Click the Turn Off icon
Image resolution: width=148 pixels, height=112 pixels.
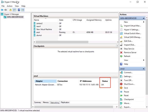[x=121, y=80]
